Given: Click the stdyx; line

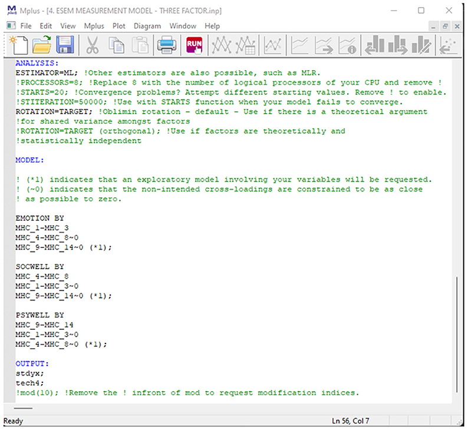Looking at the screenshot, I should [30, 373].
